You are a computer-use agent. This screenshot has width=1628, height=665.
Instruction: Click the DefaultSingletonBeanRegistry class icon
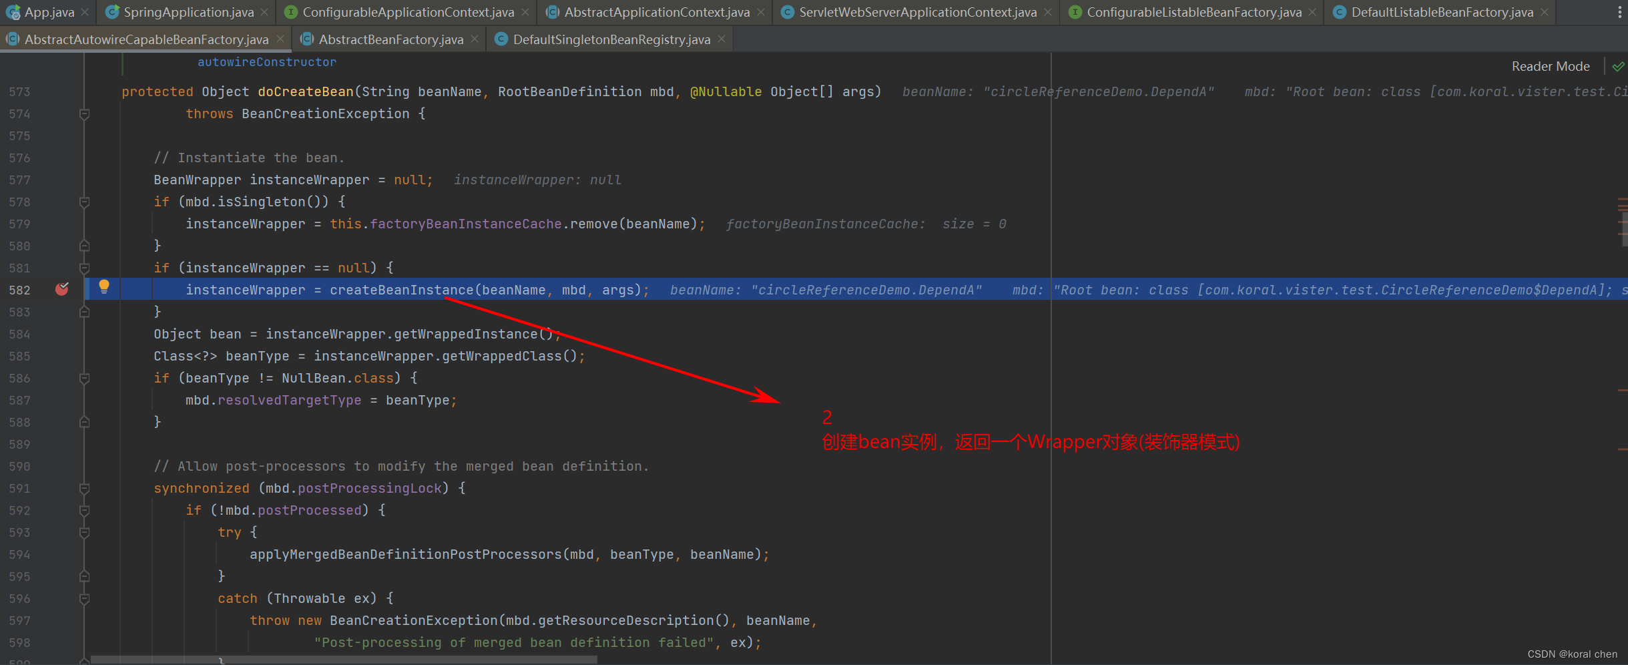(501, 39)
